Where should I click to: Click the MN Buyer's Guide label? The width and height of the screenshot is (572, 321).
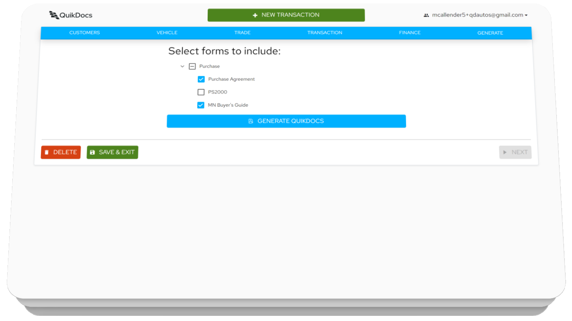(228, 105)
